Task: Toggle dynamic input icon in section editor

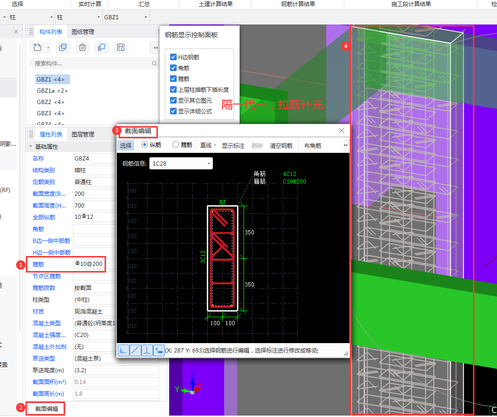Action: [159, 351]
